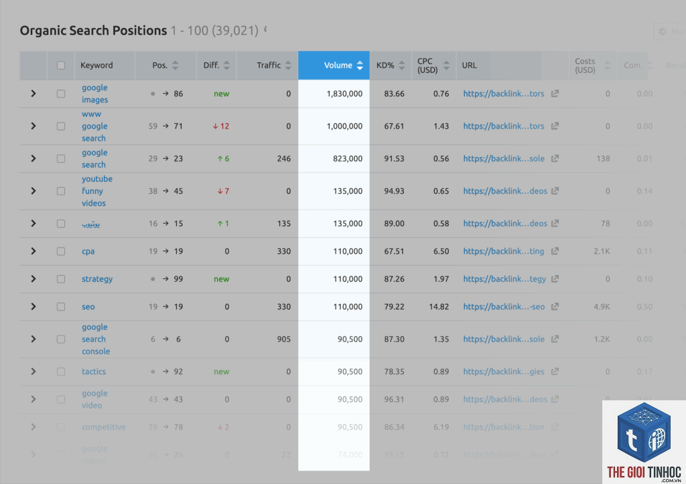The height and width of the screenshot is (484, 686).
Task: Check the www google search row checkbox
Action: 61,126
